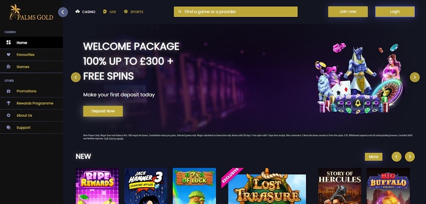Screen dimensions: 426x204
Task: Advance to the next banner slide
Action: (x=415, y=77)
